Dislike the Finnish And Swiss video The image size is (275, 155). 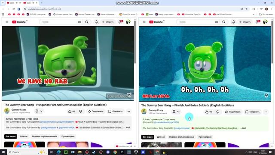(x=218, y=112)
